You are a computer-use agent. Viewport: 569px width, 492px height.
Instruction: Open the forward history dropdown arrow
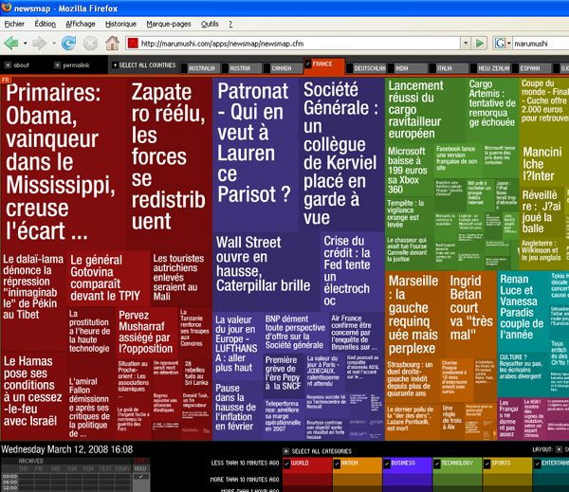[54, 44]
